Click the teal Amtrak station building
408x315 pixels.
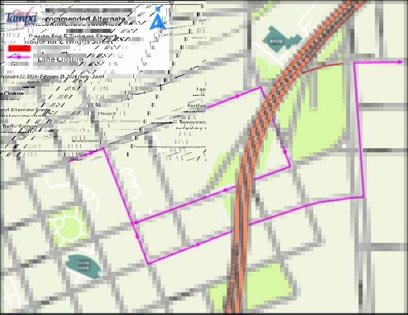(x=281, y=41)
